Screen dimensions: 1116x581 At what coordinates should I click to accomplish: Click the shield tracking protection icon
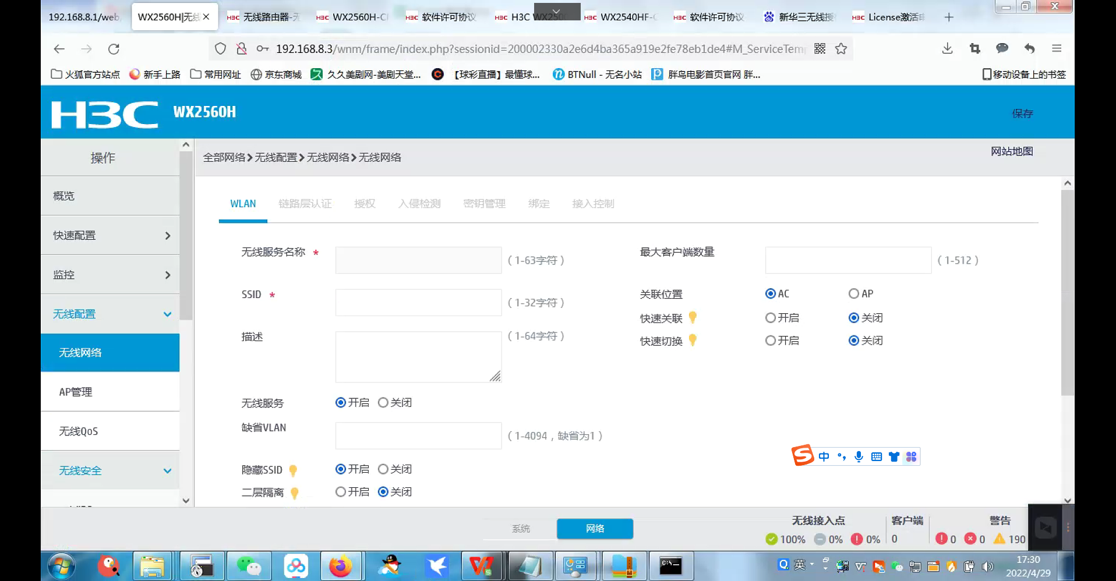tap(220, 49)
